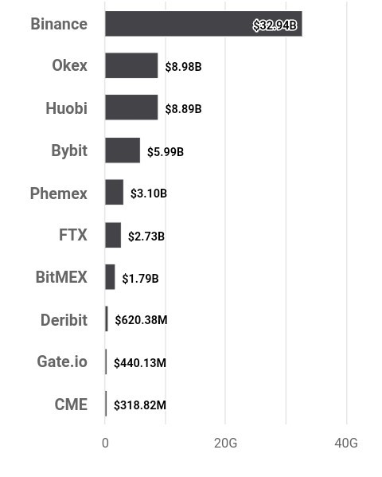Viewport: 382px width, 477px height.
Task: Click the Binance bar in the chart
Action: tap(204, 24)
